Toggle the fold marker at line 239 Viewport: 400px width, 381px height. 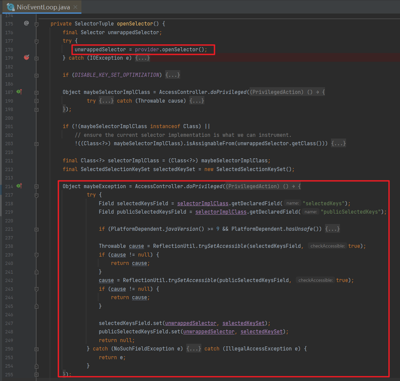(x=37, y=255)
